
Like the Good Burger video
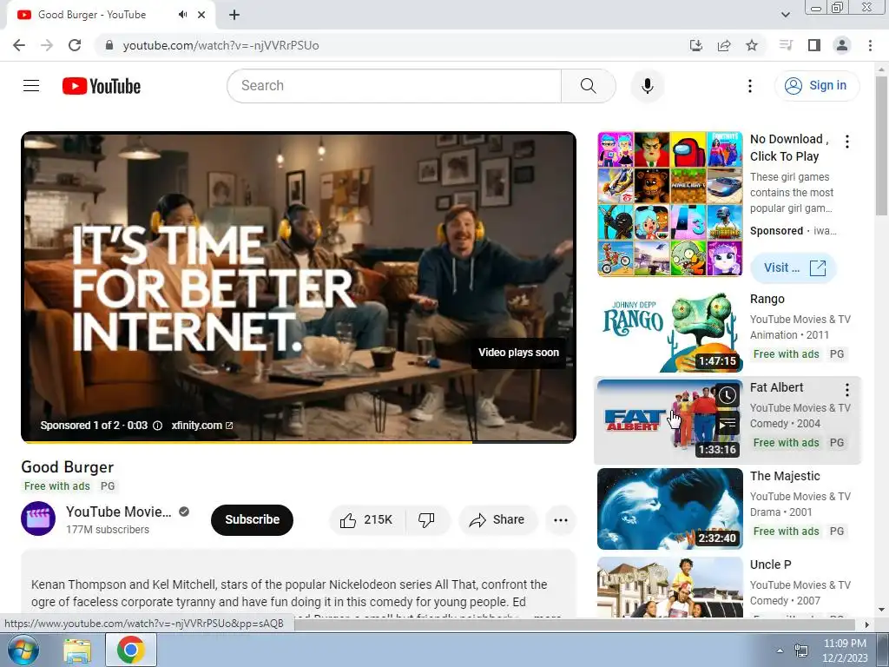click(x=367, y=519)
